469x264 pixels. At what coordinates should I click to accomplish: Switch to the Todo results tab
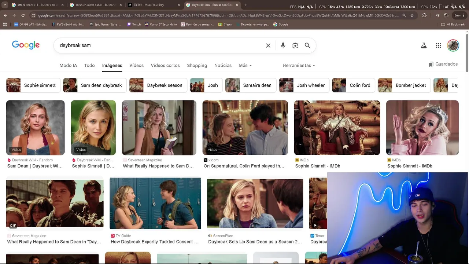[89, 66]
